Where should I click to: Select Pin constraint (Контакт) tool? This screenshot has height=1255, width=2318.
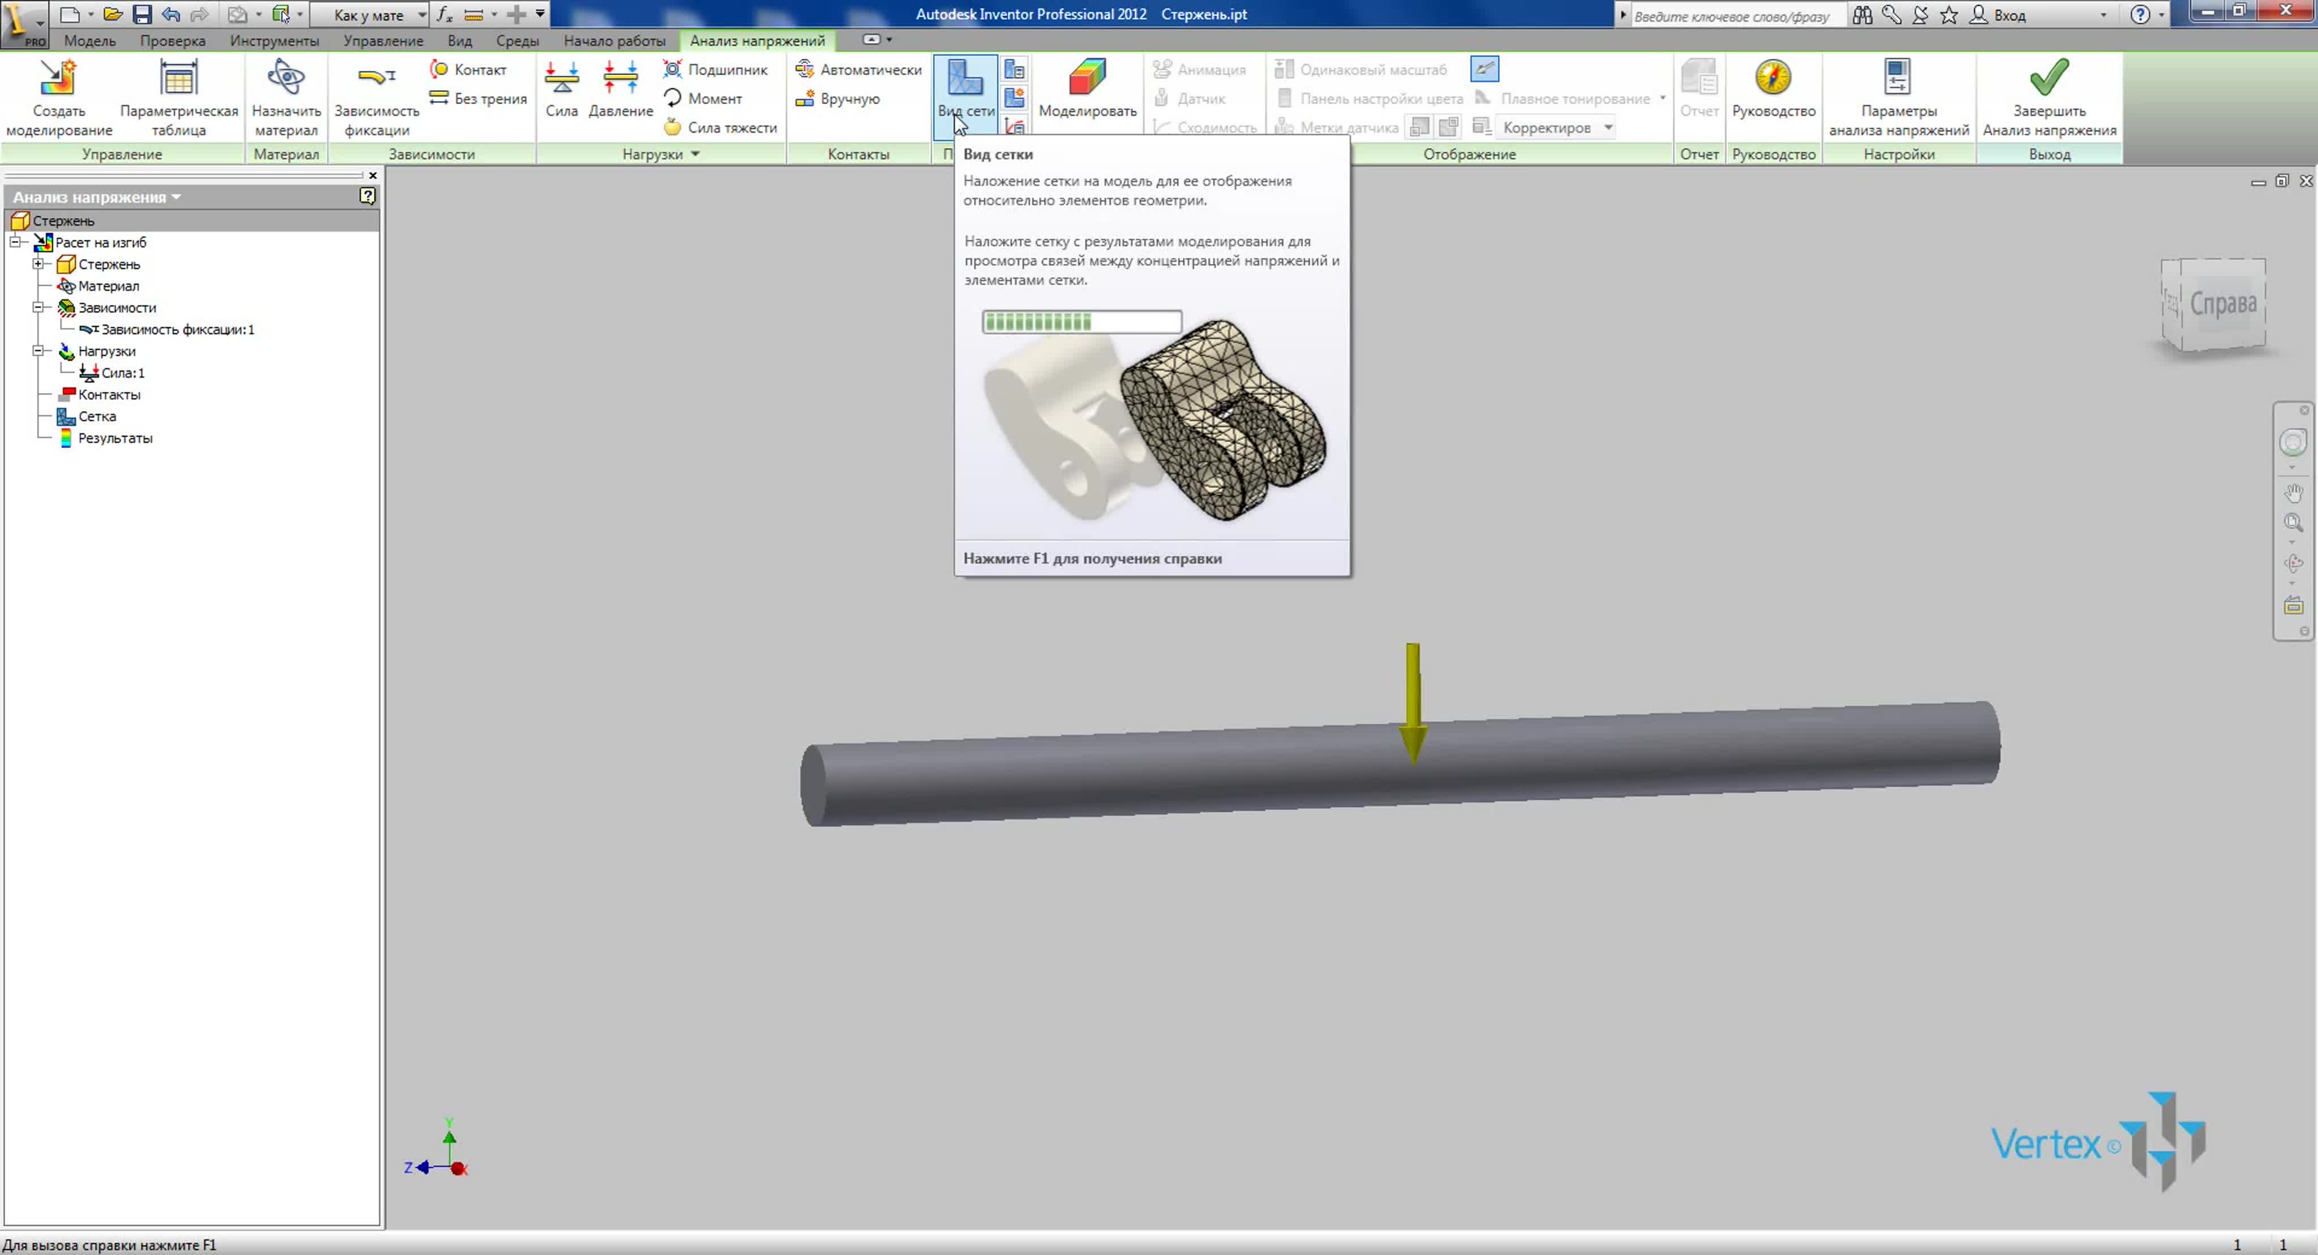tap(468, 69)
